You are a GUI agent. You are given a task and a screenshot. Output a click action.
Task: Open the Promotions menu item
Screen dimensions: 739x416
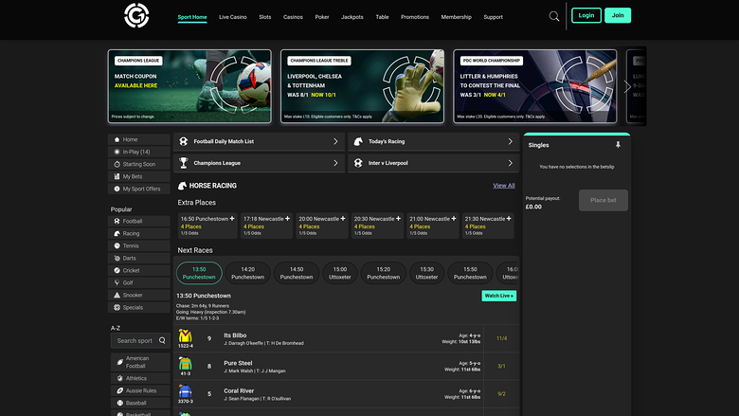(x=414, y=17)
